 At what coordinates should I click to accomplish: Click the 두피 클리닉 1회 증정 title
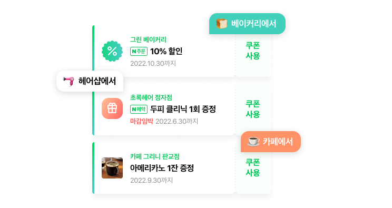point(183,109)
